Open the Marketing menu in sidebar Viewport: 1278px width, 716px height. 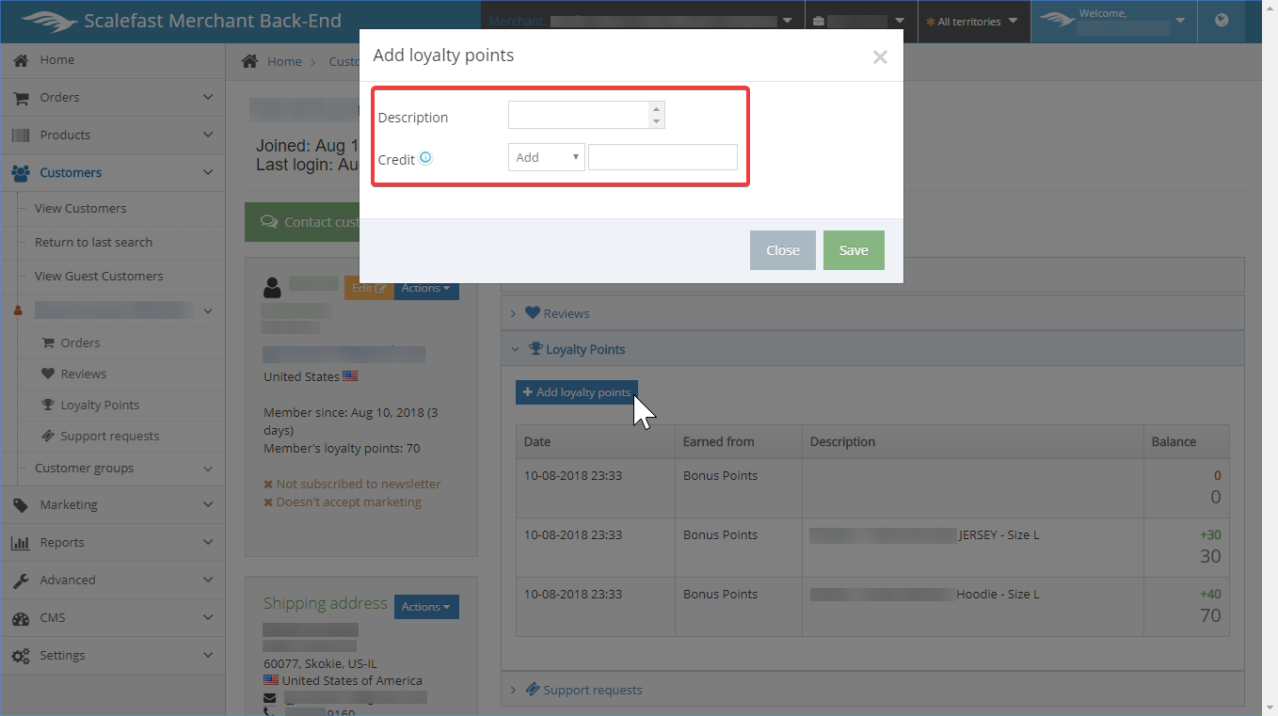tap(69, 504)
